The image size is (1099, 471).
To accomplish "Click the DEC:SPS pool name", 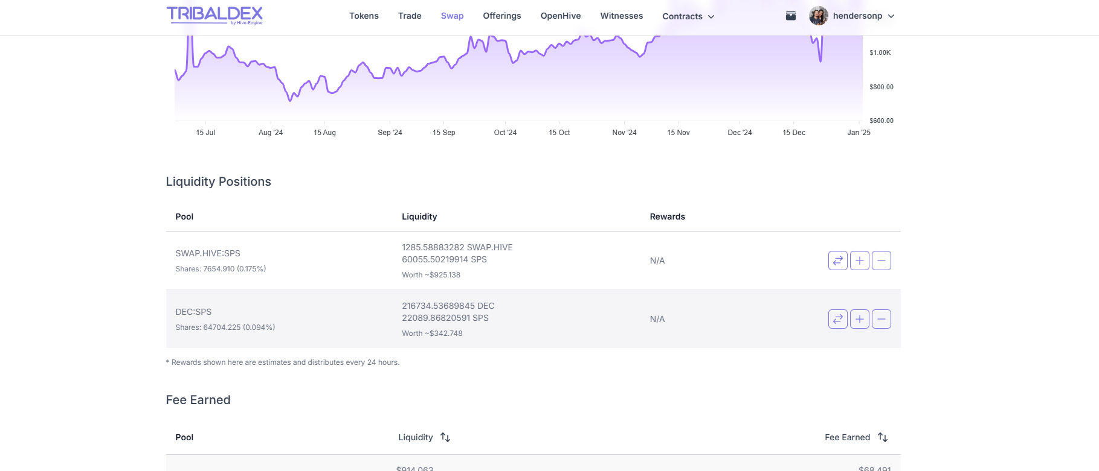I will 193,312.
